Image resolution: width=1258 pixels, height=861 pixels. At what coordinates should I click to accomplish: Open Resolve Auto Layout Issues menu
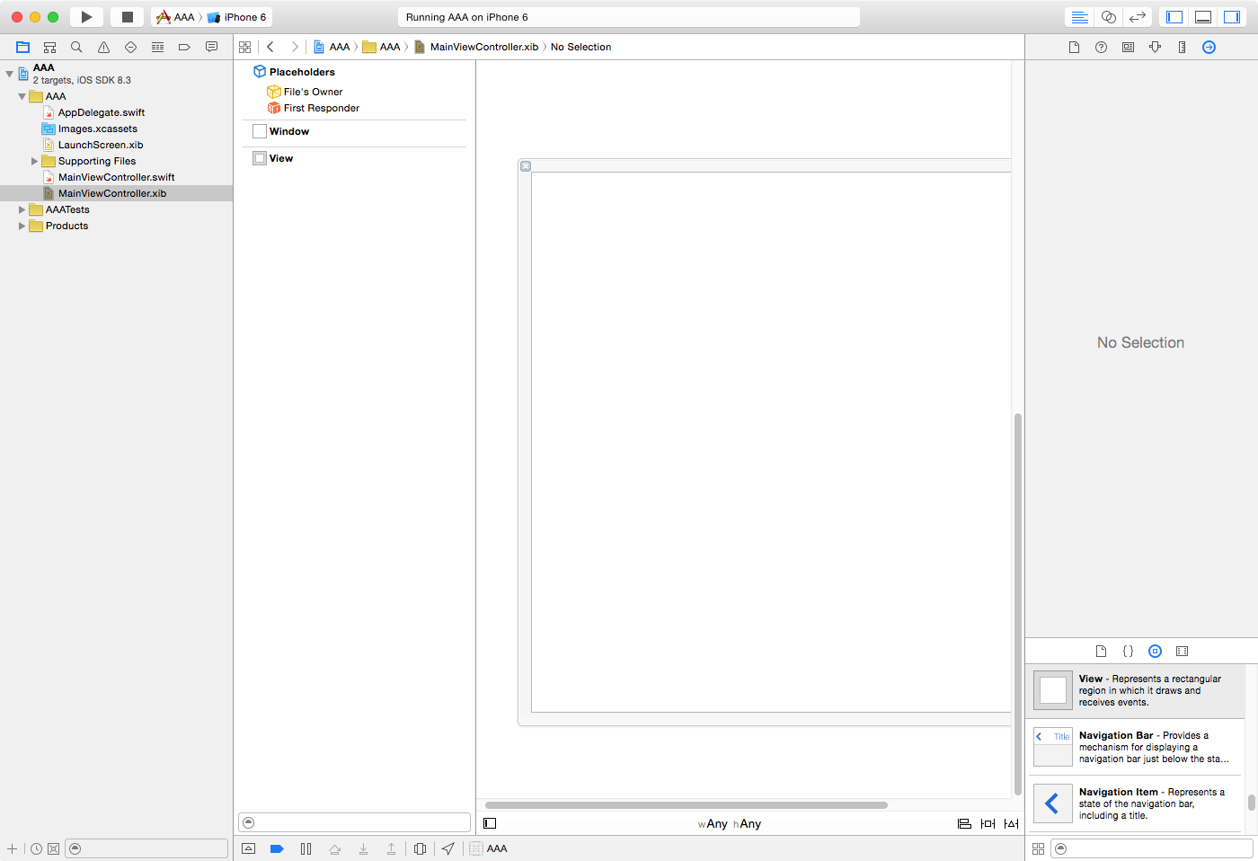(1011, 823)
